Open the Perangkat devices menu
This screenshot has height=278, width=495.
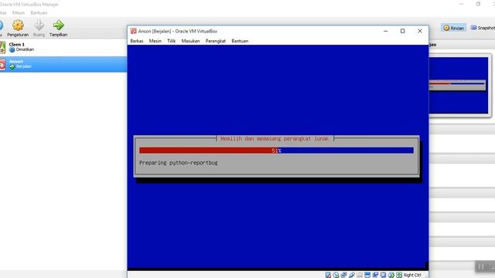pyautogui.click(x=216, y=41)
